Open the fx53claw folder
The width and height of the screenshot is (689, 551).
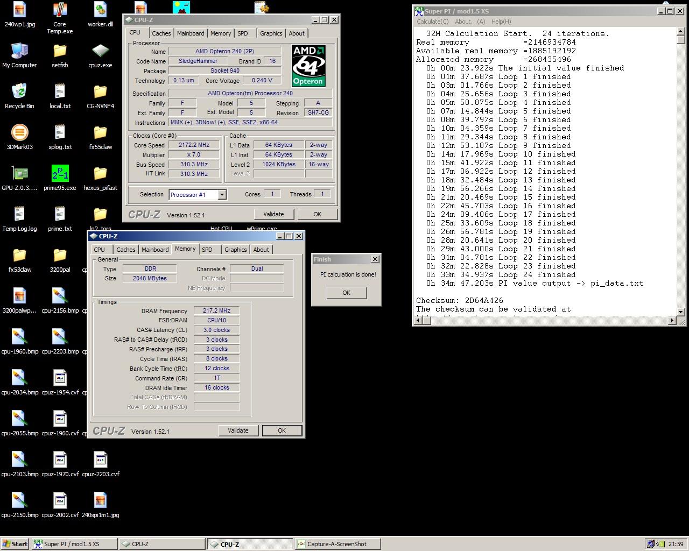point(19,259)
